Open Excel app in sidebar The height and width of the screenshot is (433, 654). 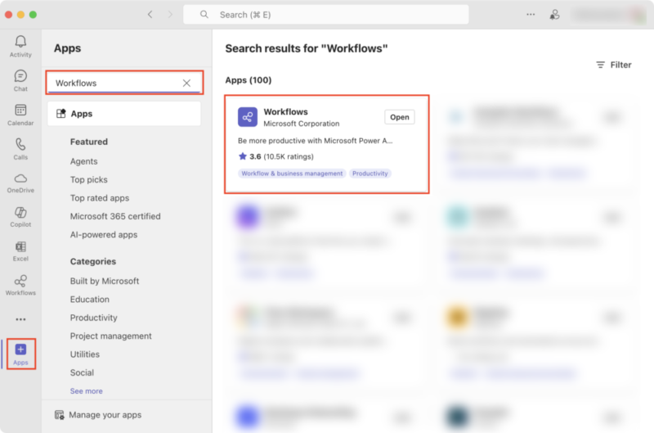(20, 251)
